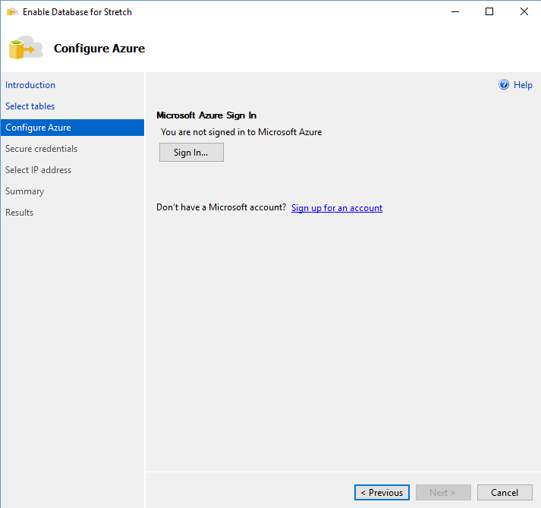The image size is (541, 508).
Task: Click the 'Enable Database for Stretch' title text
Action: [77, 12]
